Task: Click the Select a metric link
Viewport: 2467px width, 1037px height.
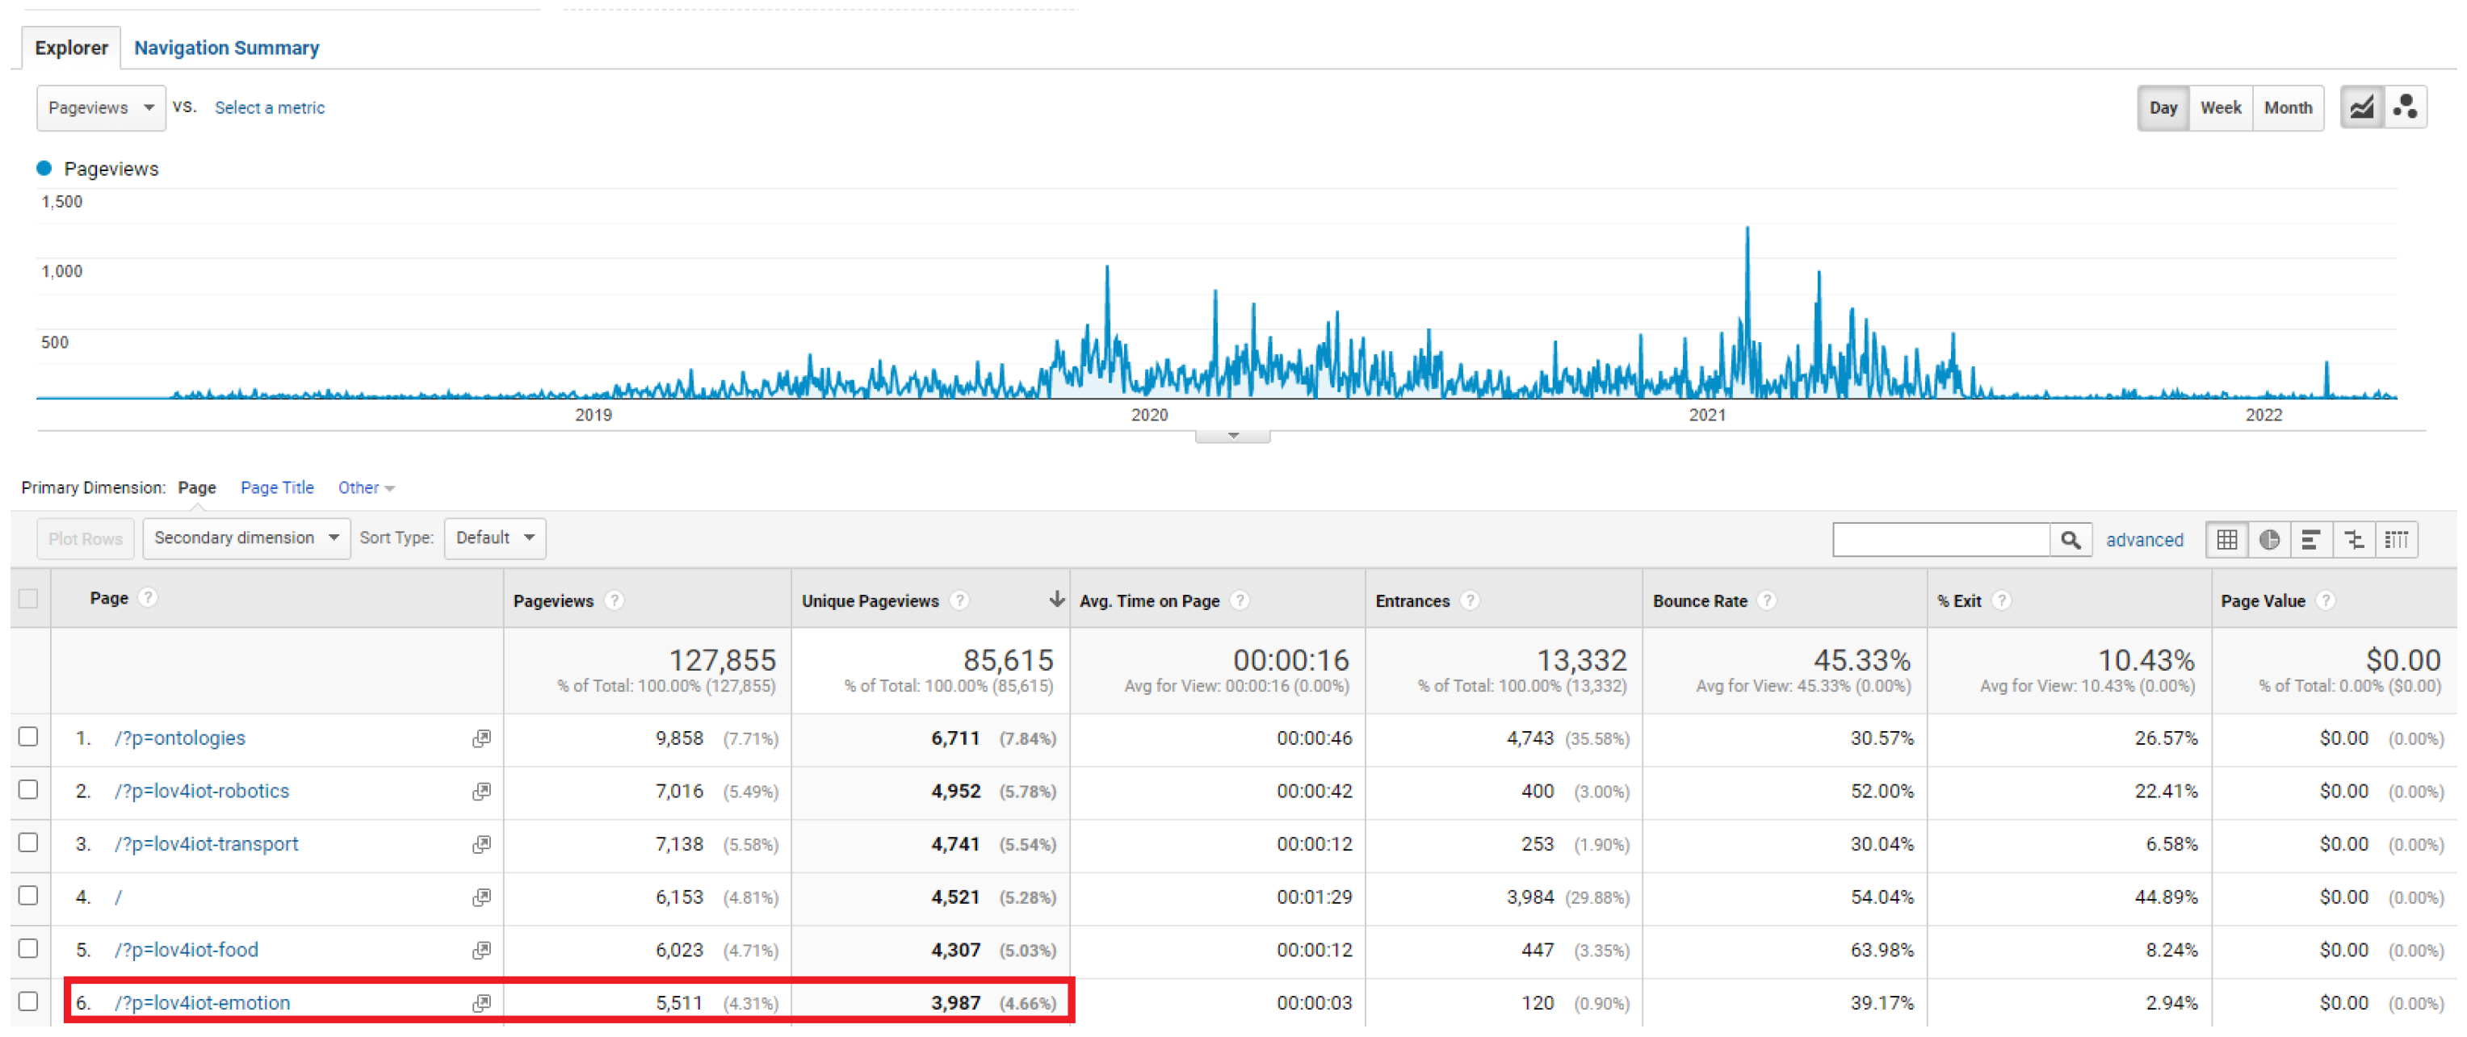Action: pos(269,108)
